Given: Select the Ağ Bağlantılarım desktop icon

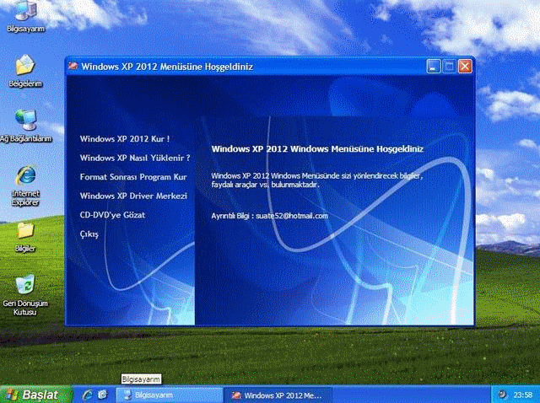Looking at the screenshot, I should 26,126.
